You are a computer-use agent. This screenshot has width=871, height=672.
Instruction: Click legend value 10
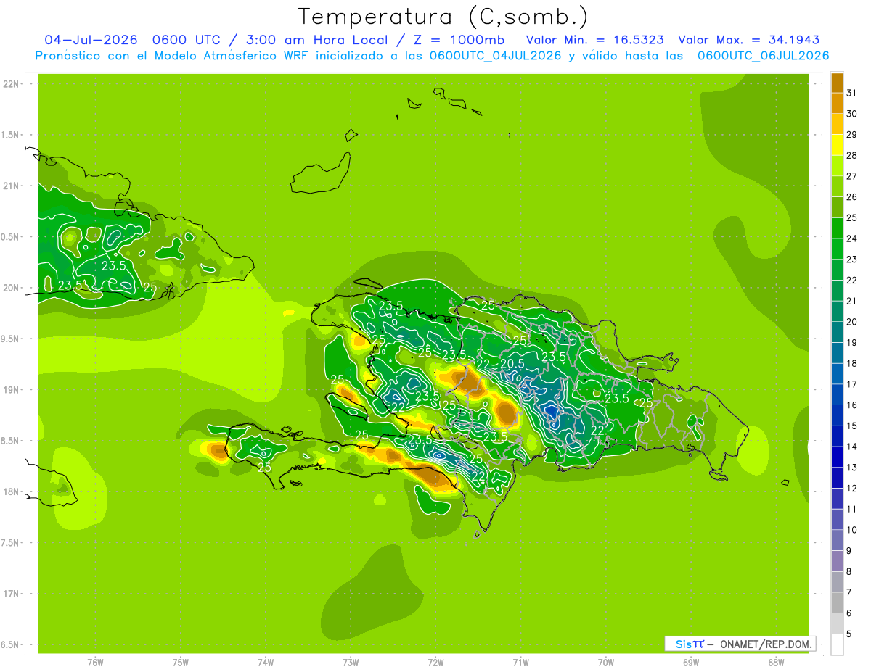tap(851, 530)
